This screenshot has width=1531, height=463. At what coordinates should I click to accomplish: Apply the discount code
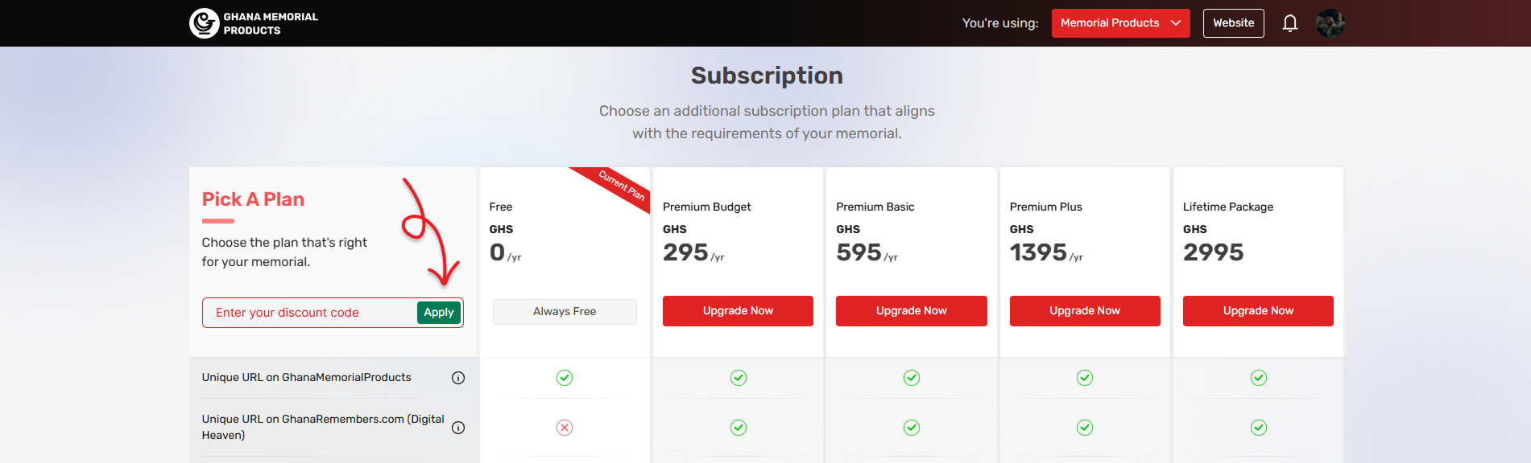(438, 313)
